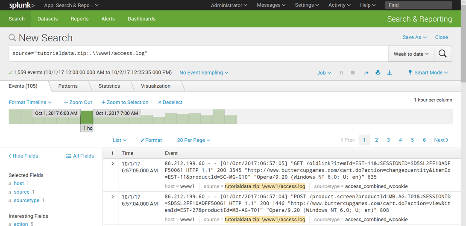Open Format options for events
This screenshot has width=466, height=226.
click(x=151, y=140)
